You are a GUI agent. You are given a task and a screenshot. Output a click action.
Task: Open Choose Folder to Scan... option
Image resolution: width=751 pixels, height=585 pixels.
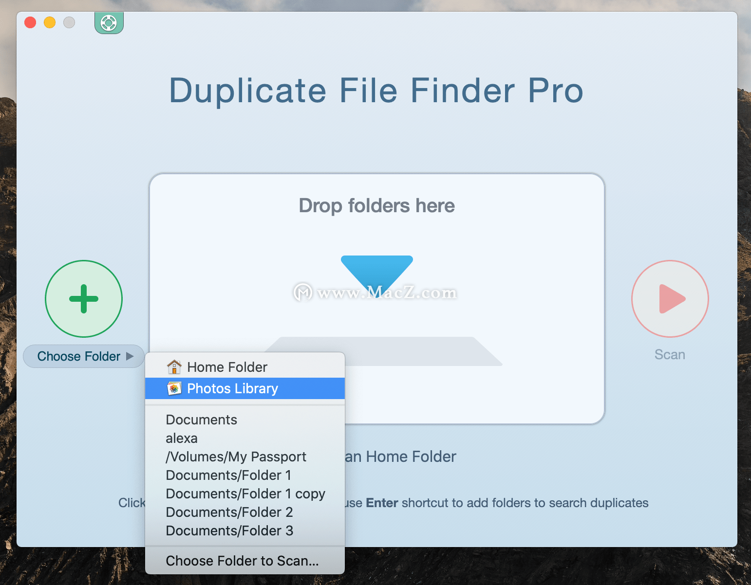[245, 561]
